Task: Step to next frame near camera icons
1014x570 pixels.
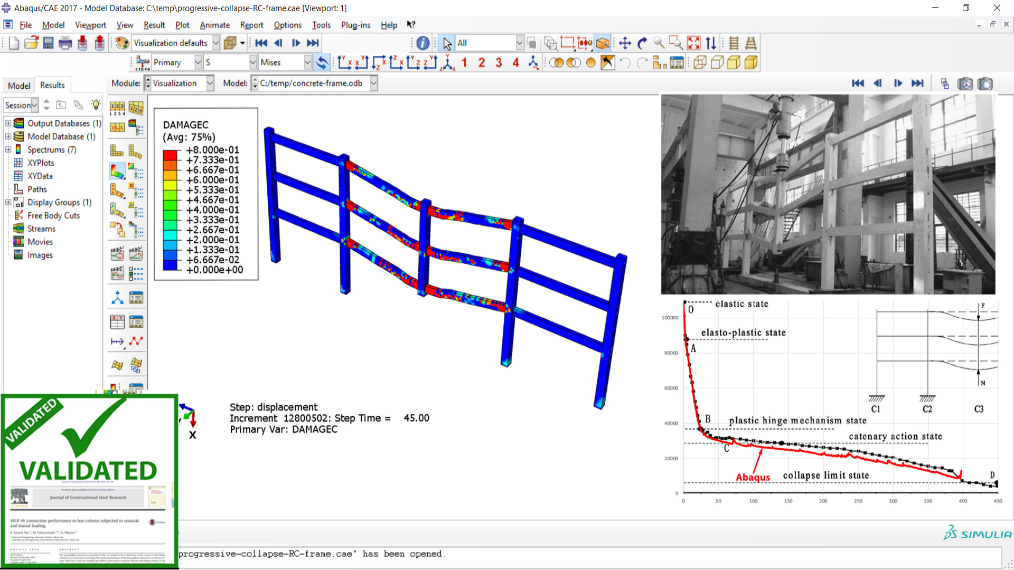Action: [x=898, y=83]
